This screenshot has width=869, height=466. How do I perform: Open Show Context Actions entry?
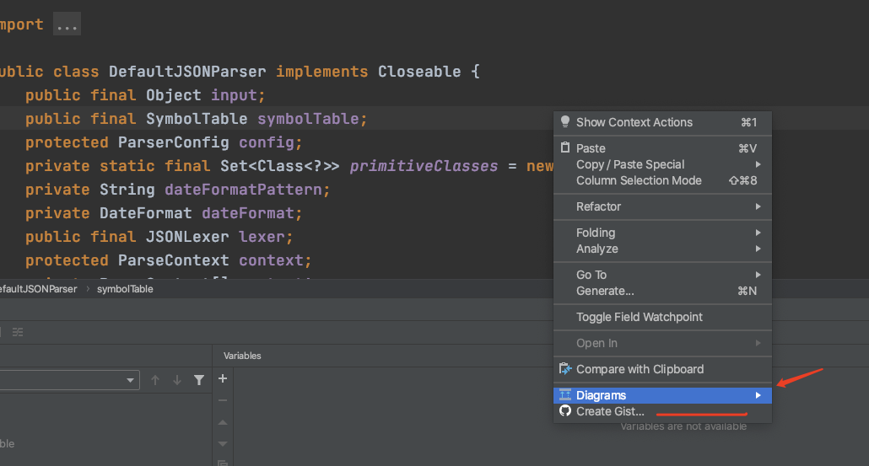point(662,122)
